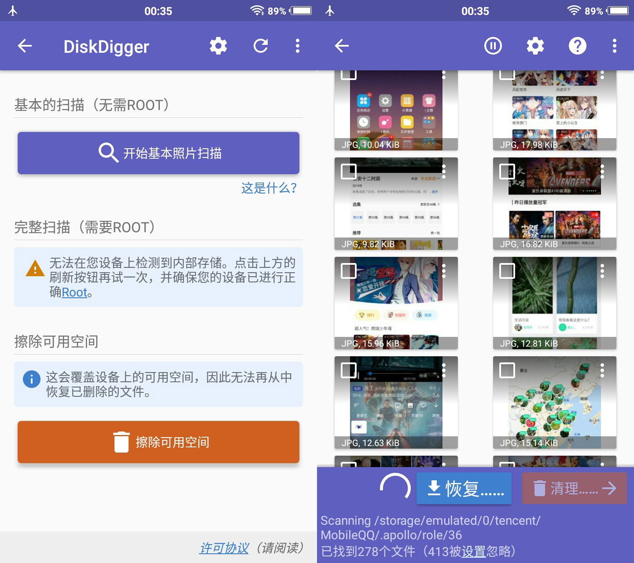Open options dots on JPG 15.96 KiB item
634x563 pixels.
click(x=444, y=271)
